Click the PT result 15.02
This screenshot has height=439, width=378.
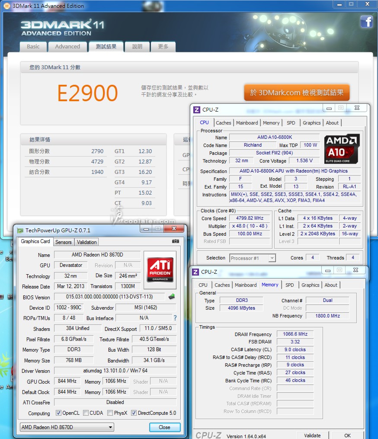pyautogui.click(x=145, y=192)
